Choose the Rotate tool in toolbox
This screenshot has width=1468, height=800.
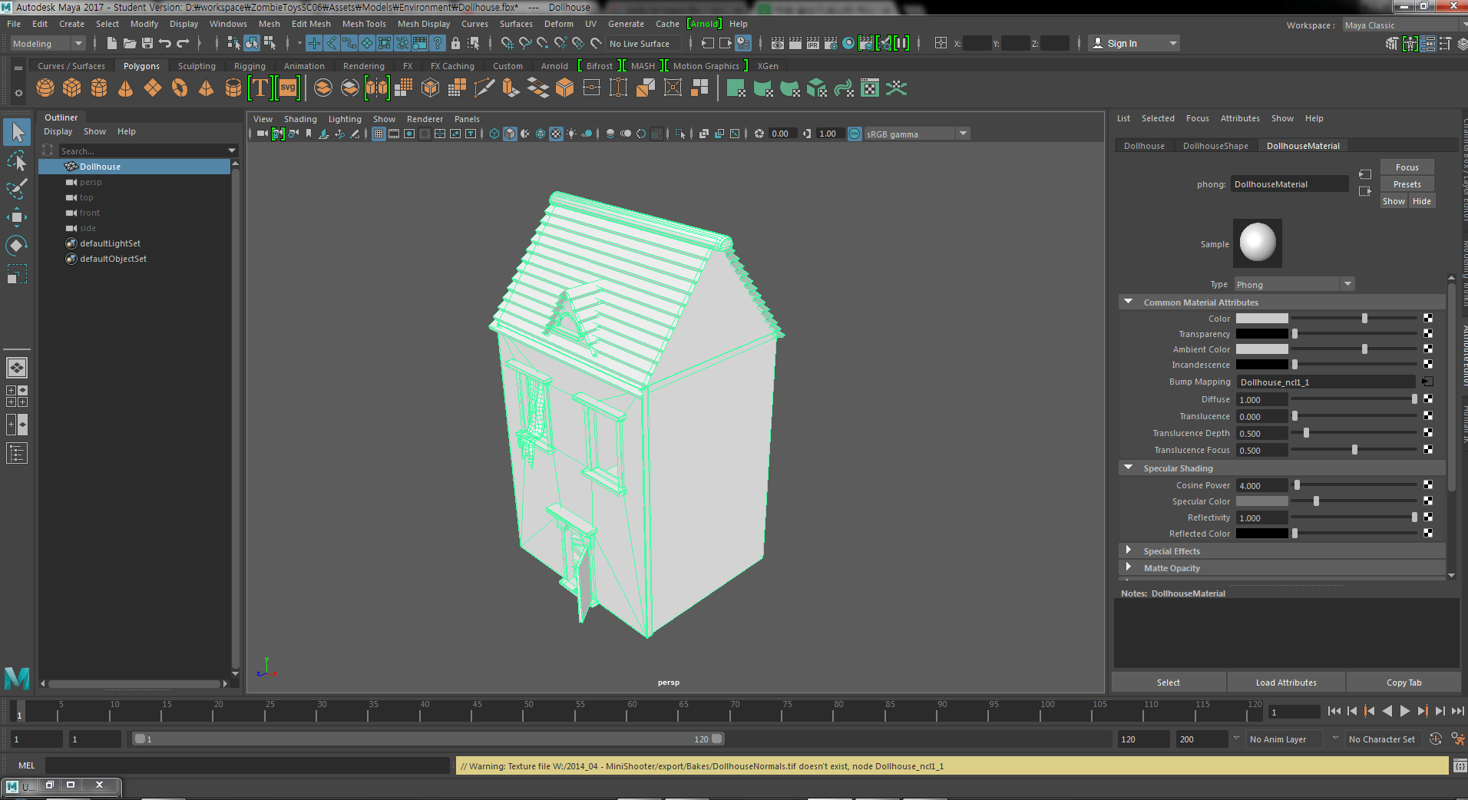[17, 246]
